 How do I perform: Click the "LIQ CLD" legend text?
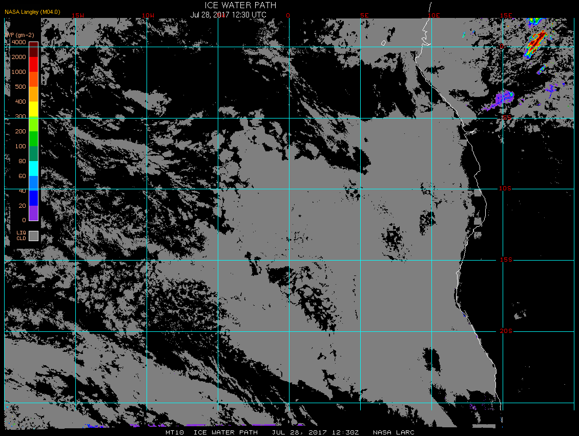(22, 235)
